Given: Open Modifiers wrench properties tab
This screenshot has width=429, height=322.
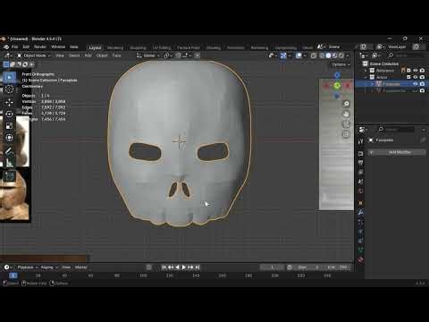Looking at the screenshot, I should point(360,212).
